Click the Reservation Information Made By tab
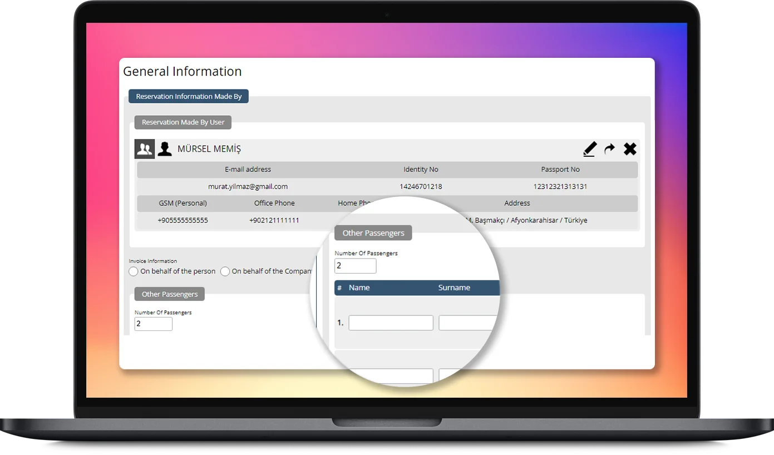This screenshot has height=455, width=774. coord(188,96)
